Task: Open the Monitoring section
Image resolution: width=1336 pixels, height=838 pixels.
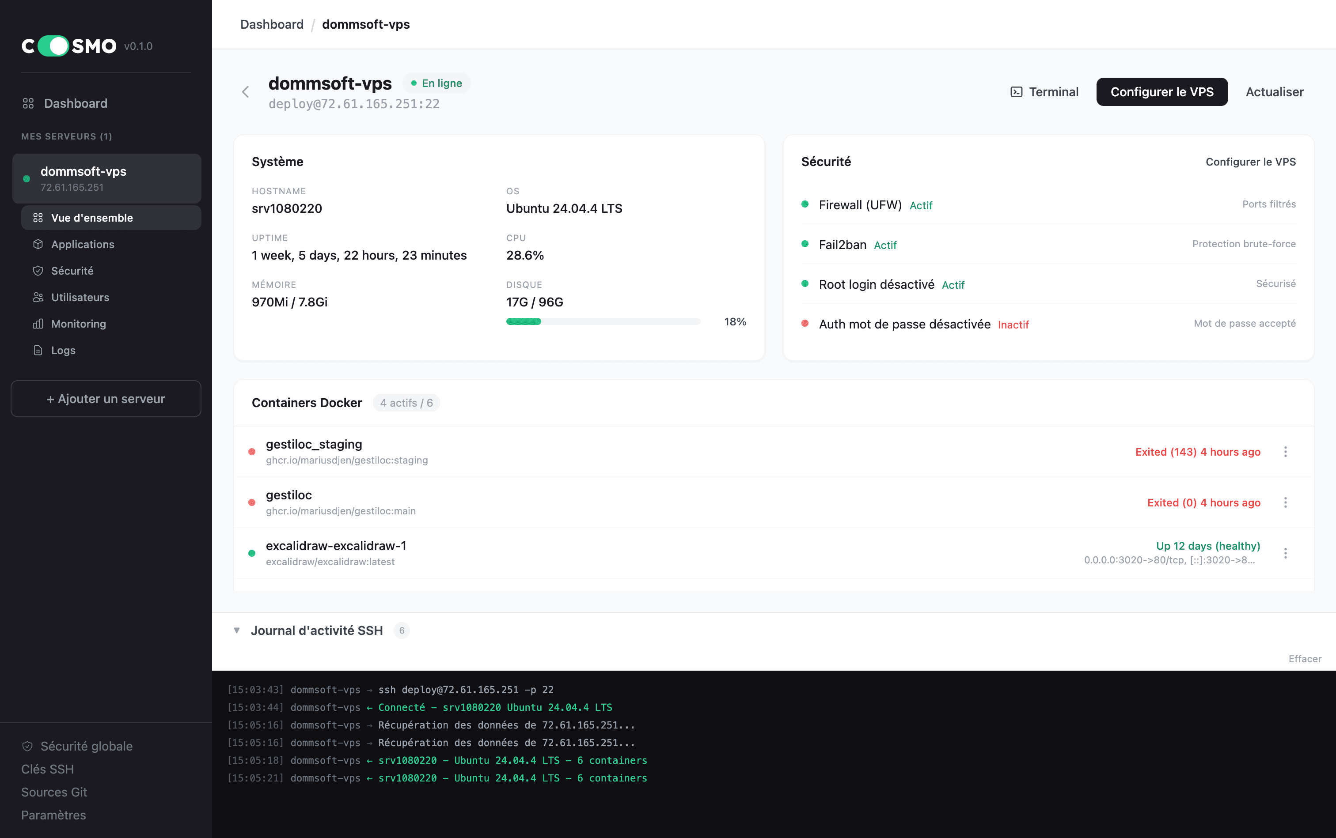Action: [78, 324]
